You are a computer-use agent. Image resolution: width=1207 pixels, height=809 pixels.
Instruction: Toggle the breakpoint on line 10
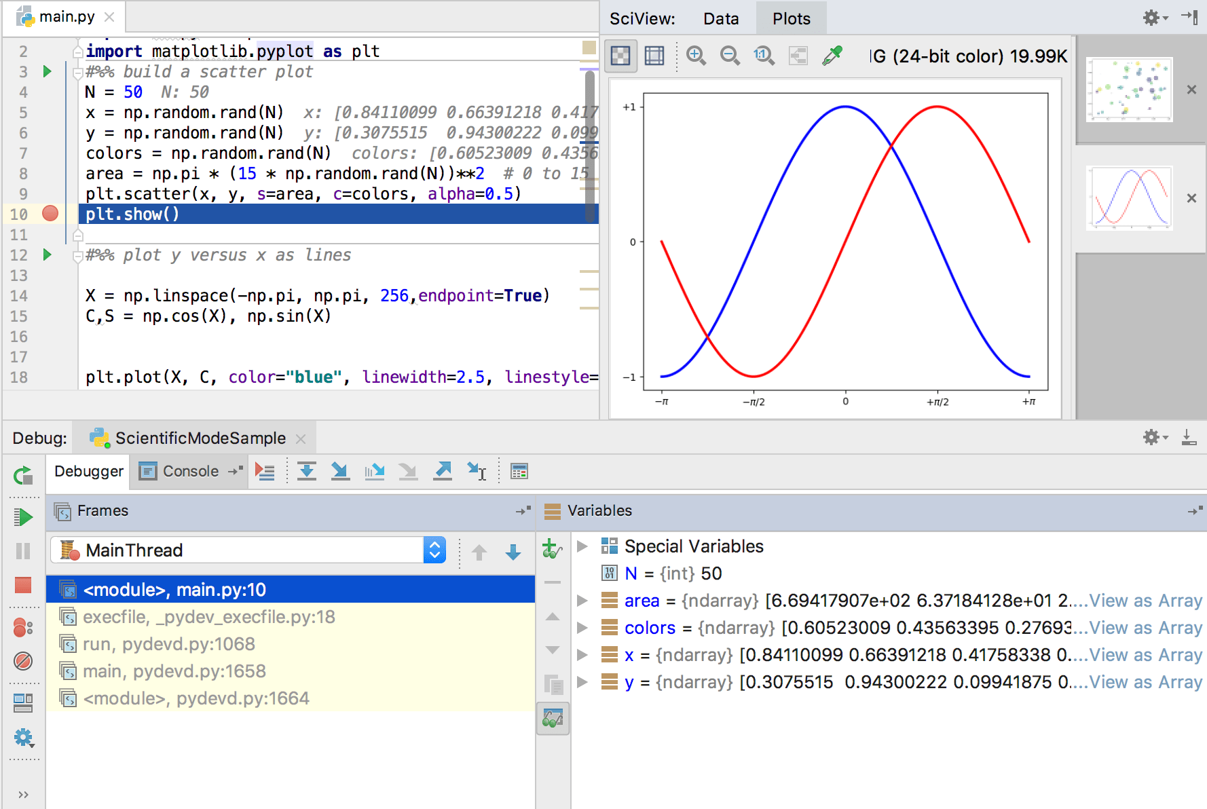click(50, 214)
